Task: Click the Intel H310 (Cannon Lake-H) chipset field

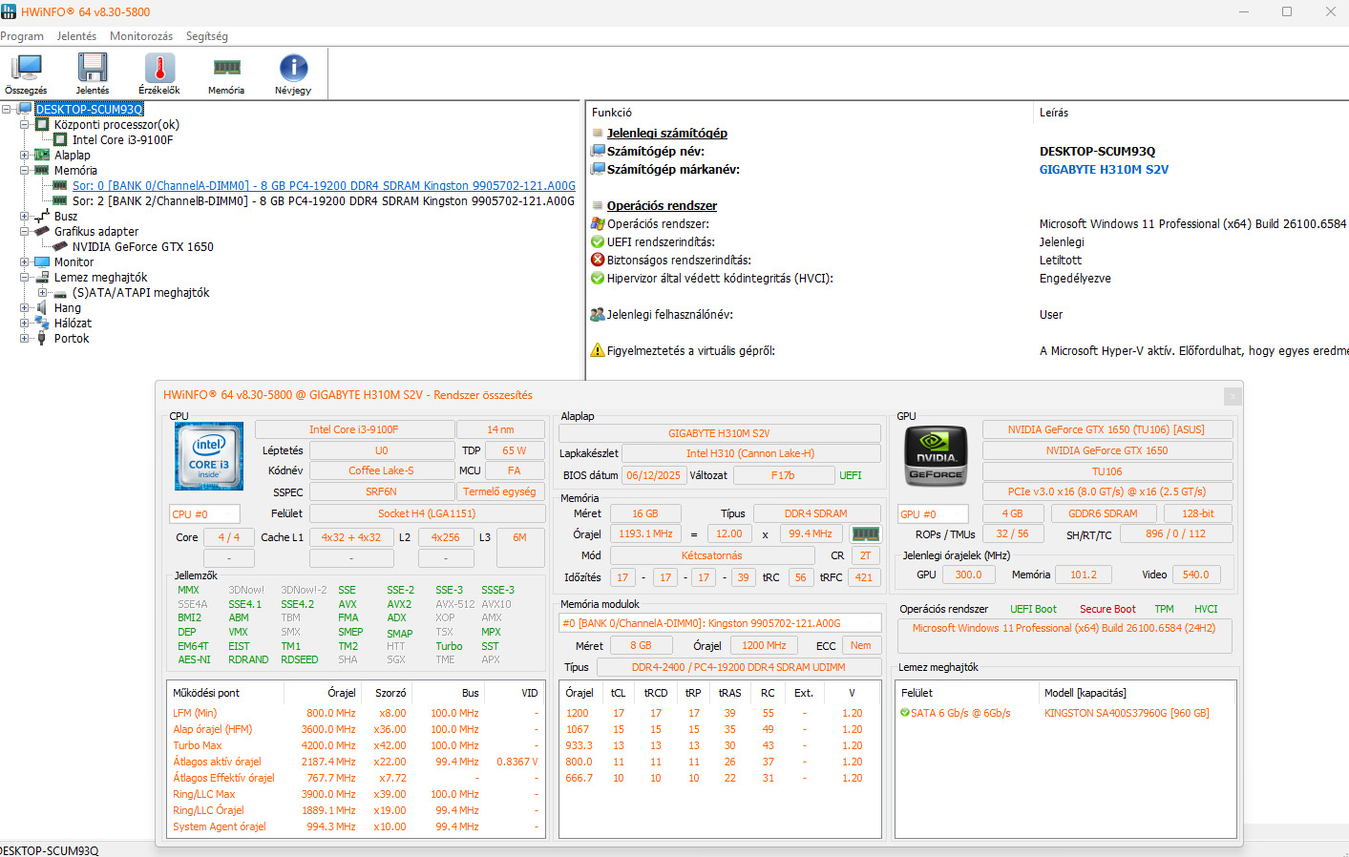Action: coord(750,453)
